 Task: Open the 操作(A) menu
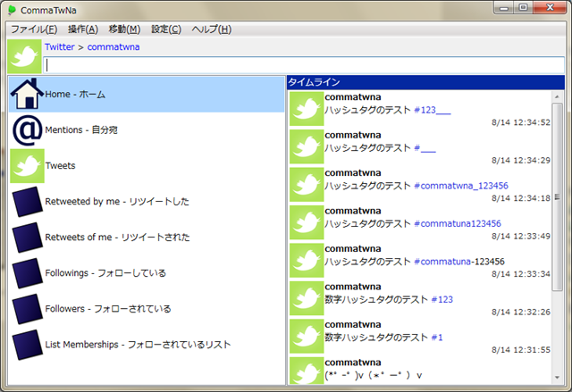[83, 29]
